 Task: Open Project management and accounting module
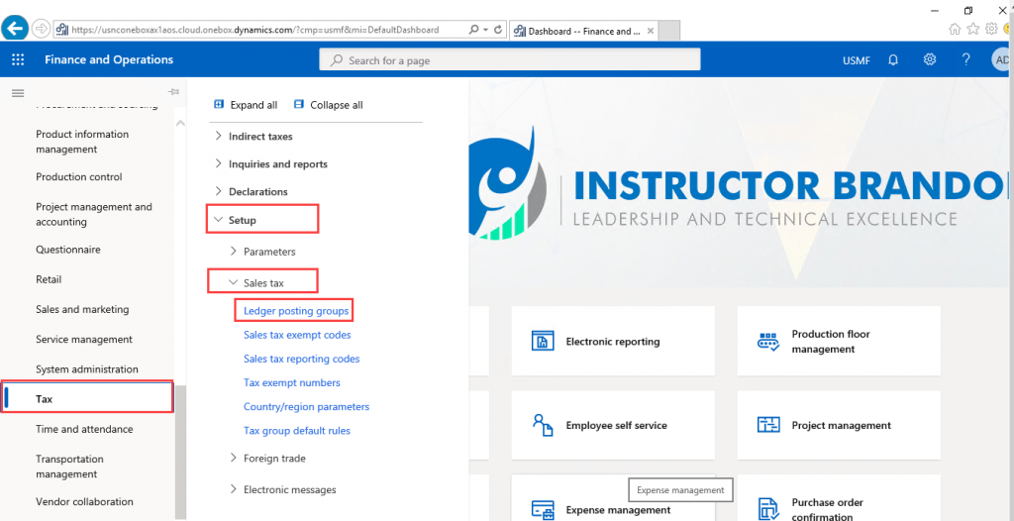94,214
